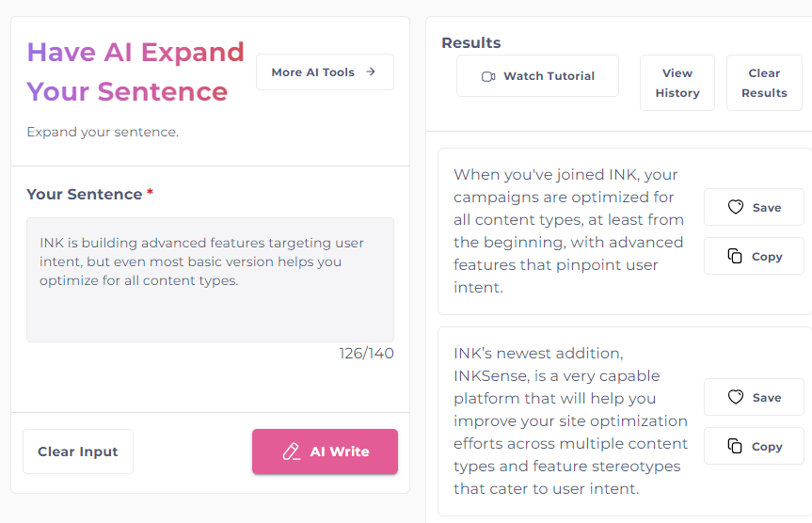The height and width of the screenshot is (523, 812).
Task: Click the 'Have AI Expand Your Sentence' heading
Action: click(x=135, y=72)
